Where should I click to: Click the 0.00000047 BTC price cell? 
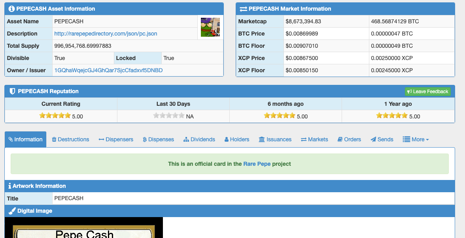[x=412, y=34]
